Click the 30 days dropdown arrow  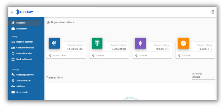pos(213,77)
